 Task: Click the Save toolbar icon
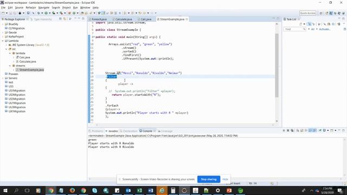tap(10, 13)
